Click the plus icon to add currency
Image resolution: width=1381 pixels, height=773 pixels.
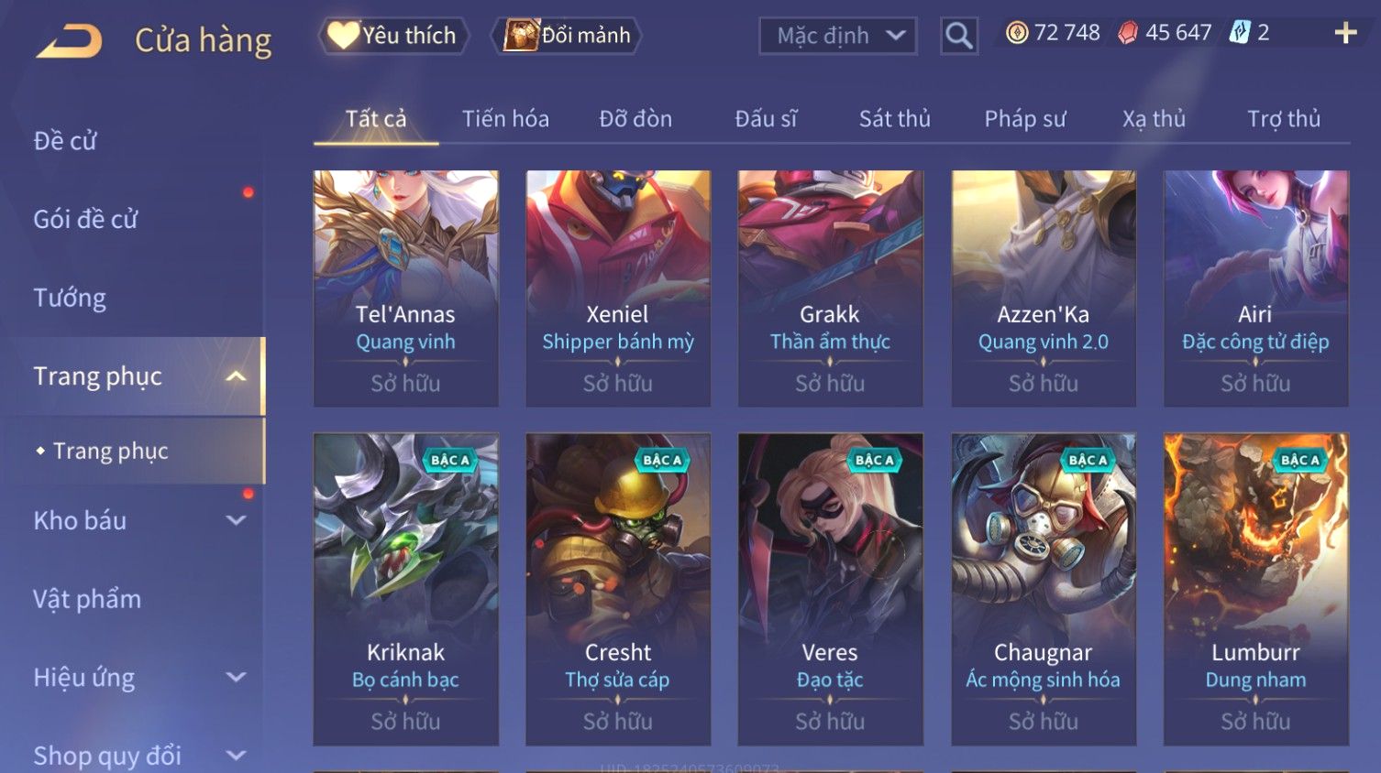1345,33
